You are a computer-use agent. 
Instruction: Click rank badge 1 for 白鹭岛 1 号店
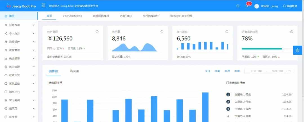tap(228, 94)
